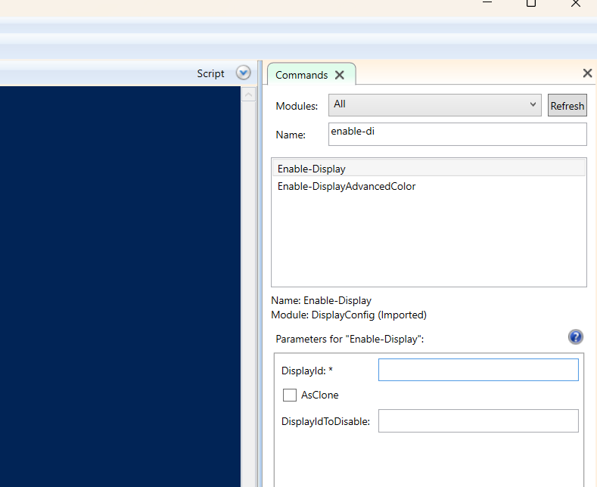597x487 pixels.
Task: Click the Script pane label
Action: click(210, 73)
